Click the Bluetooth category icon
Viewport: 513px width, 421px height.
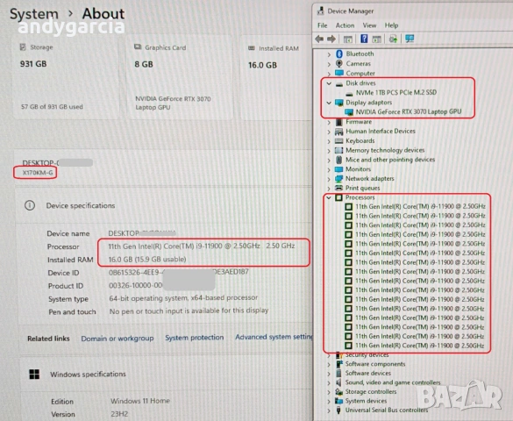(x=339, y=54)
